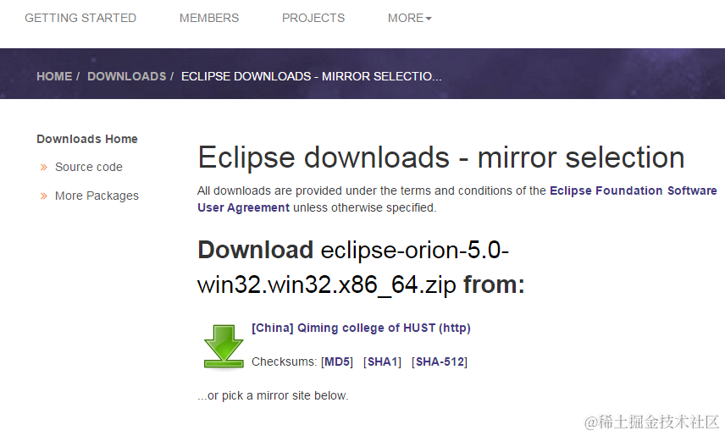Open the Source code sidebar link
The height and width of the screenshot is (436, 725).
point(89,167)
